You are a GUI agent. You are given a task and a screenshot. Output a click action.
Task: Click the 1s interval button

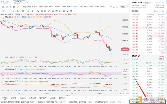111,7
